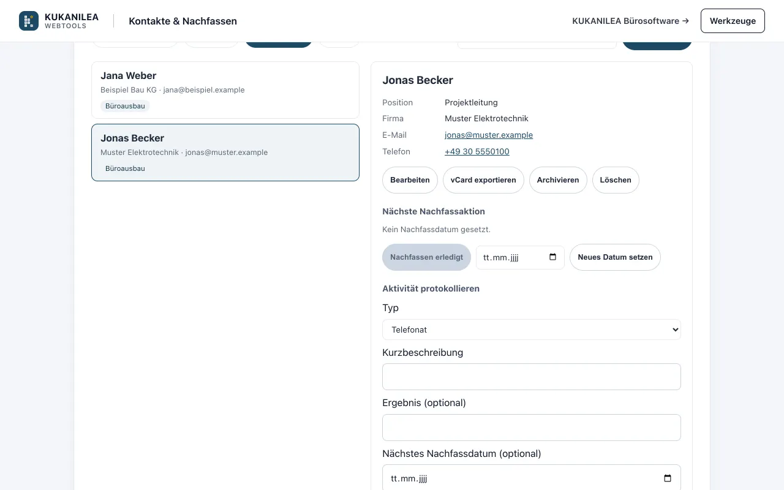Image resolution: width=784 pixels, height=490 pixels.
Task: Click vCard exportieren button
Action: point(483,180)
